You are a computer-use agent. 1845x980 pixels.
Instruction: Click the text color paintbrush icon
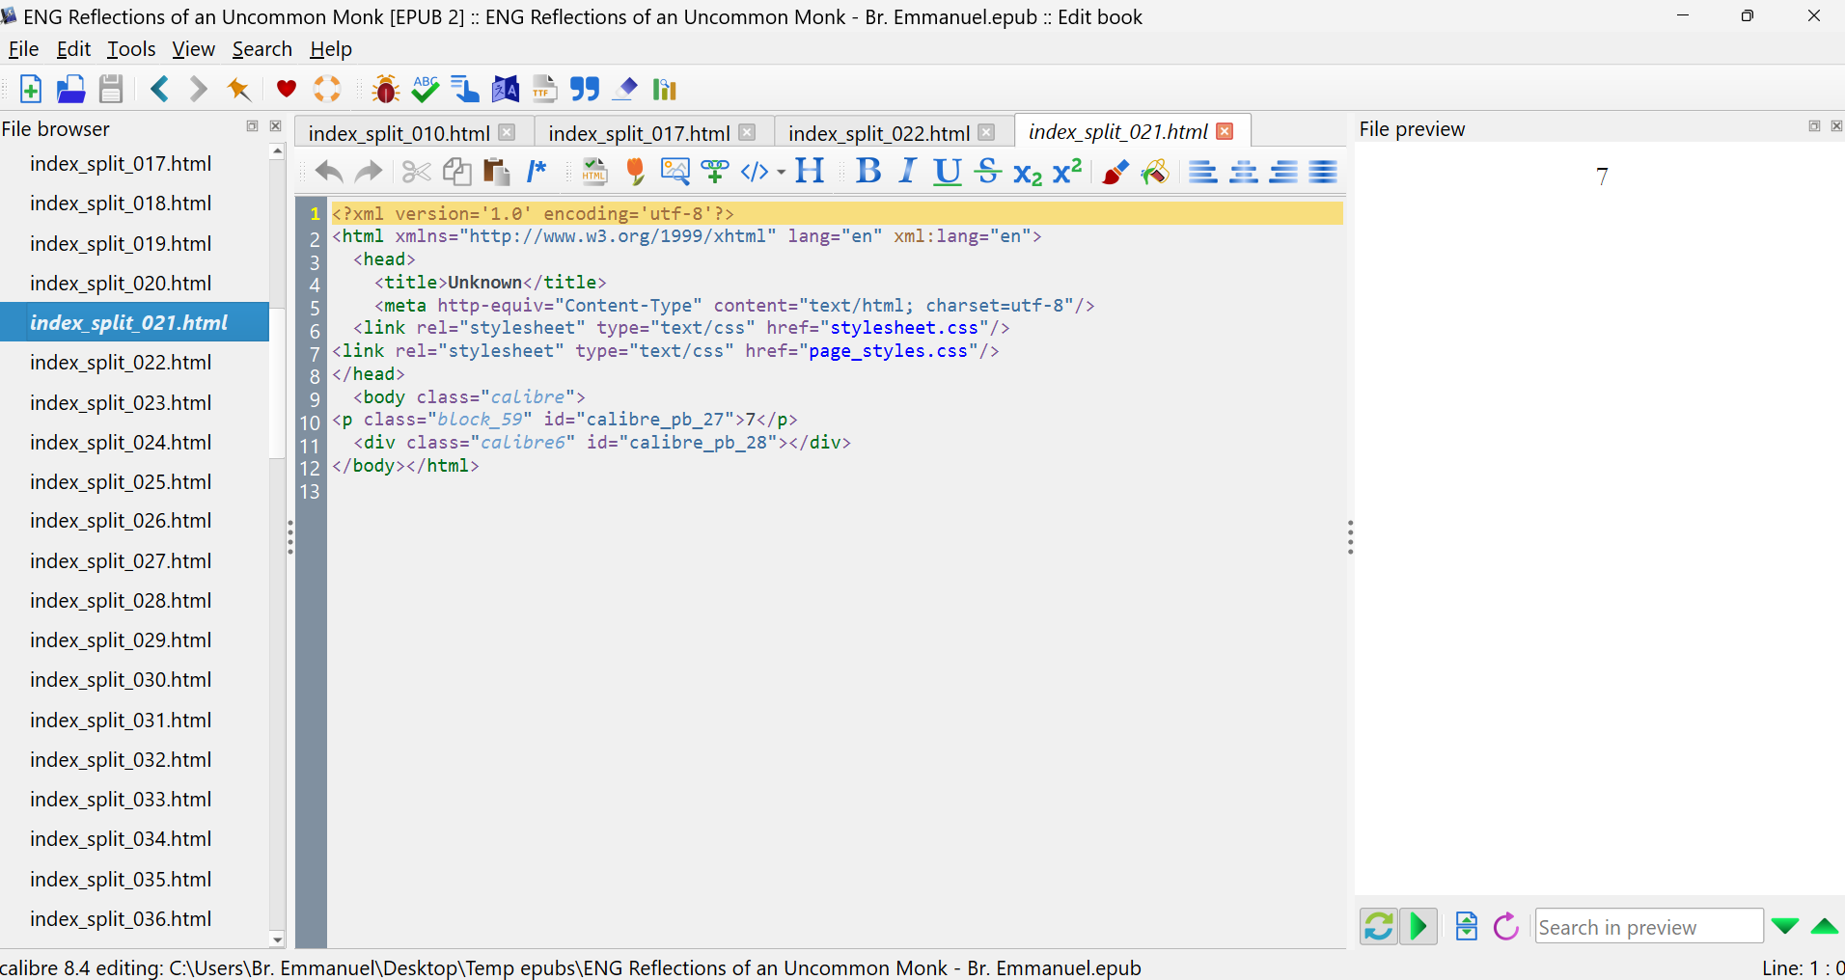(1115, 172)
